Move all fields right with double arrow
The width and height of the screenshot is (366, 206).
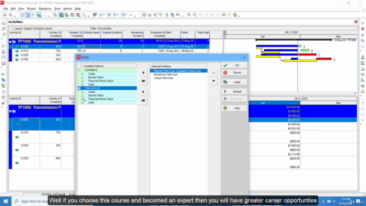pos(144,81)
